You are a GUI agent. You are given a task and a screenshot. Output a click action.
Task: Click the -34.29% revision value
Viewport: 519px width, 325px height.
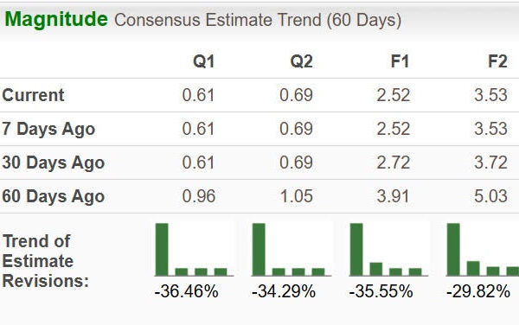coord(284,291)
